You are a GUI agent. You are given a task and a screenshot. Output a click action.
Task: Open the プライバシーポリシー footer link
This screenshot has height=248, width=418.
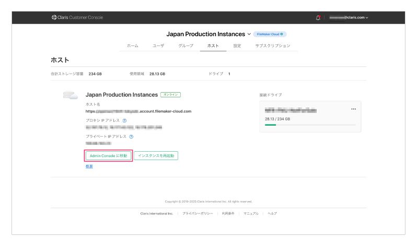coord(198,213)
